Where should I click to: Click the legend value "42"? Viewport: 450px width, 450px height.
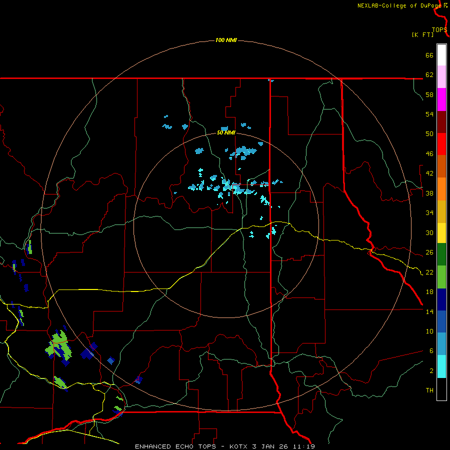click(x=429, y=173)
